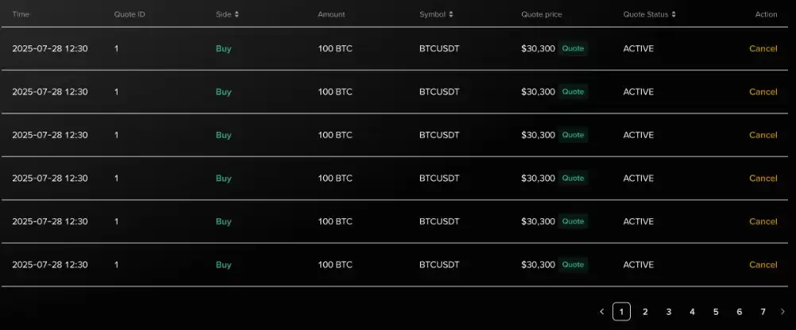Cancel the quote in the second row

[763, 92]
